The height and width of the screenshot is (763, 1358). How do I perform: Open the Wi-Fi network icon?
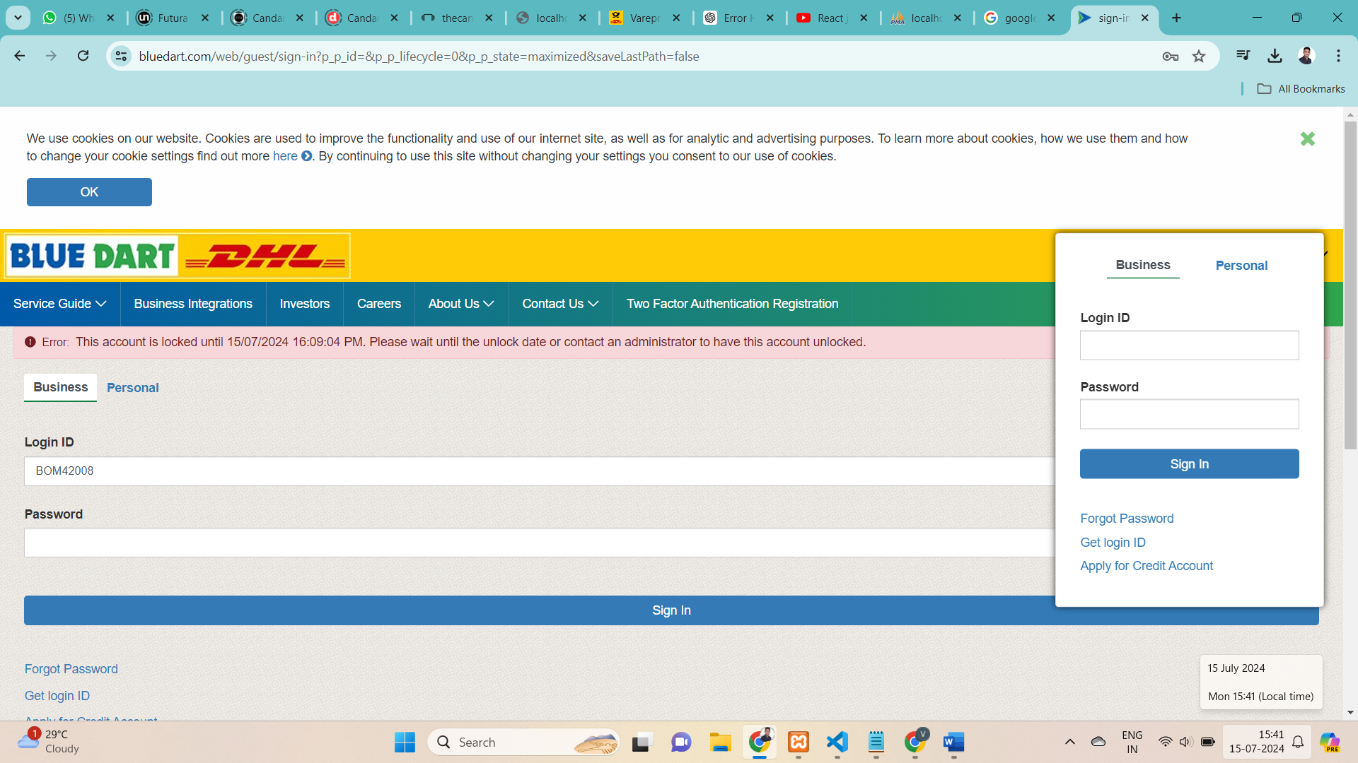click(1165, 742)
